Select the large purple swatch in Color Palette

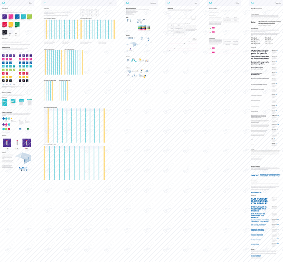point(5,17)
